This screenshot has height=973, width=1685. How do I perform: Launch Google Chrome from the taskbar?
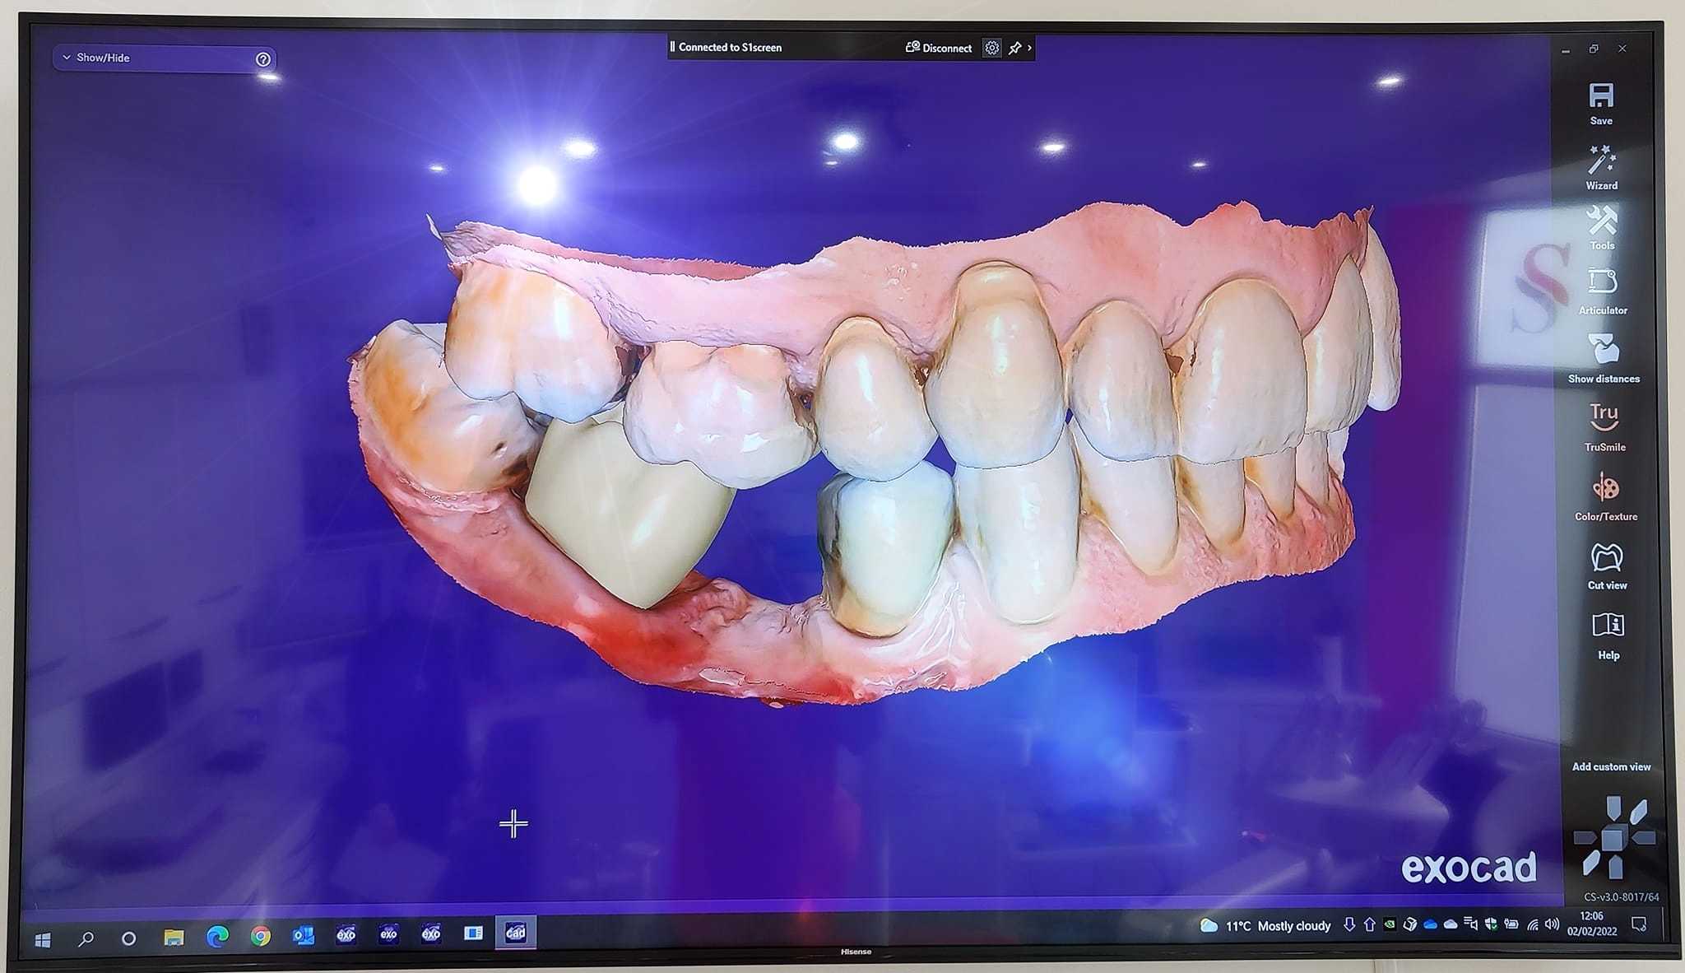coord(261,936)
